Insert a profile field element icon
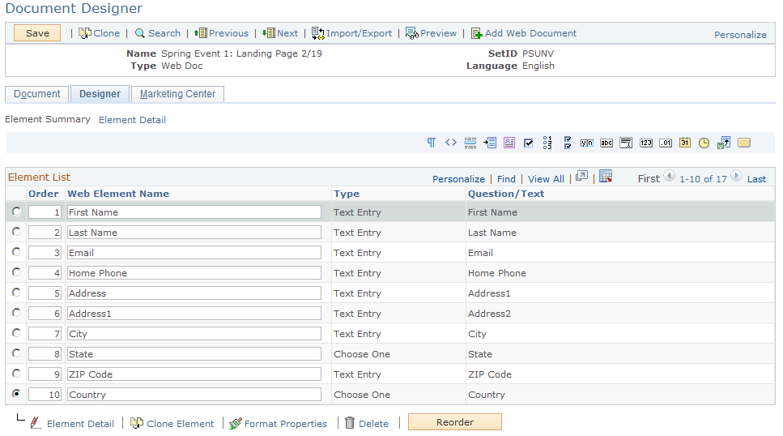Screen dimensions: 783x436 click(x=509, y=143)
